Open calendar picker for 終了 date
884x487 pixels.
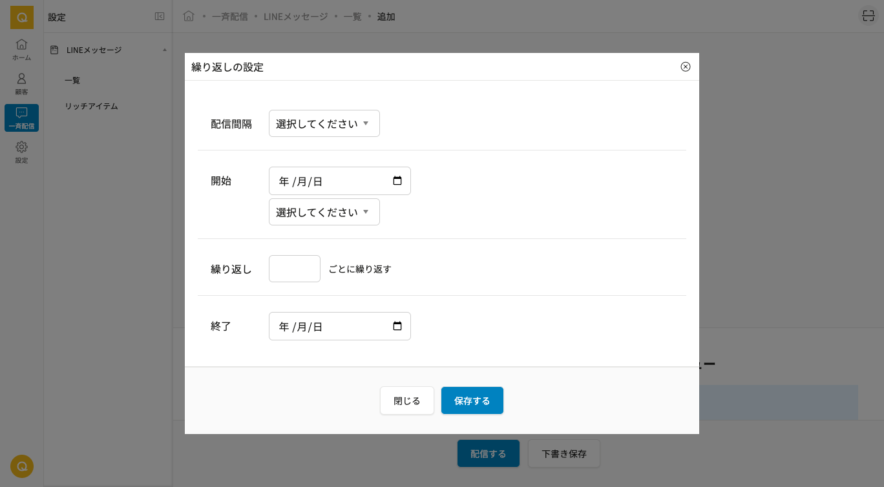point(397,326)
